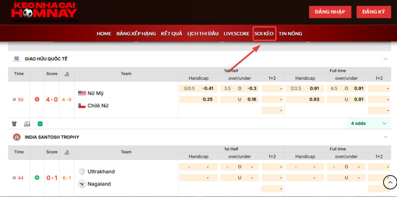Click the Uttrakhand team crest
This screenshot has width=397, height=197.
coord(82,171)
